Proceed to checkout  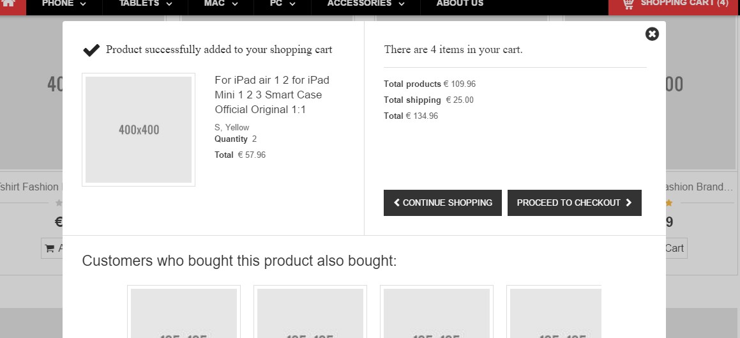(575, 203)
